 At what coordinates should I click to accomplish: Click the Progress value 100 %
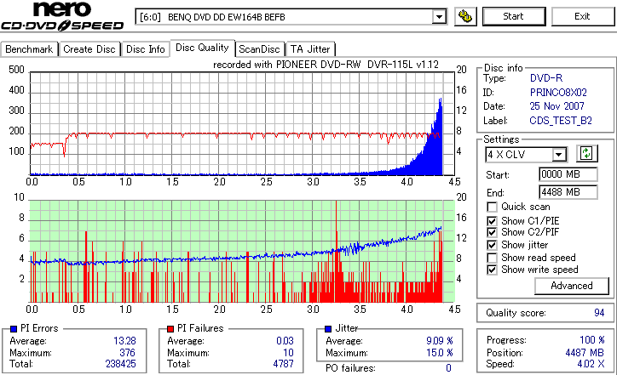coord(591,340)
